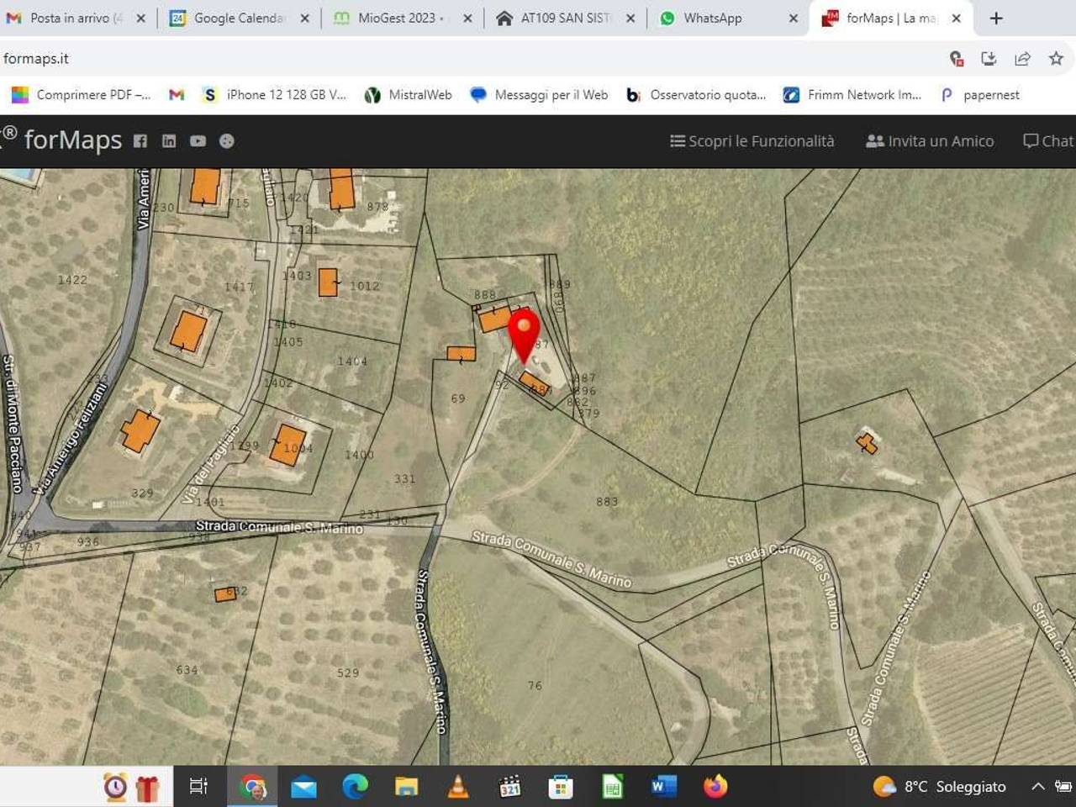This screenshot has height=807, width=1076.
Task: Switch to MioGest 2023 tab
Action: point(396,18)
